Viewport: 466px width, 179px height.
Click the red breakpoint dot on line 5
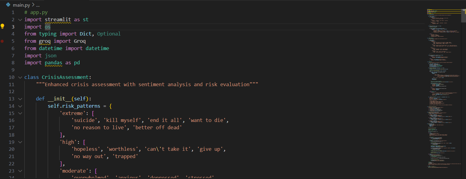2,41
